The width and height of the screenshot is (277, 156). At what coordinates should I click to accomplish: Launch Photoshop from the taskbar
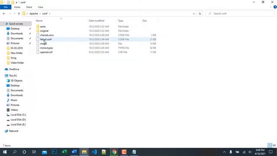[x=55, y=152]
